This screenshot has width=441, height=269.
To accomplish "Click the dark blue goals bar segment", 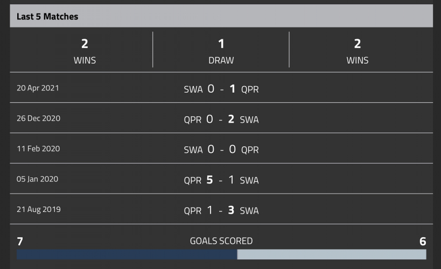I will pos(127,254).
